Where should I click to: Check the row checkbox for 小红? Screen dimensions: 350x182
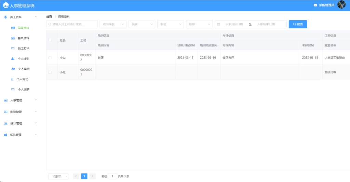50,72
